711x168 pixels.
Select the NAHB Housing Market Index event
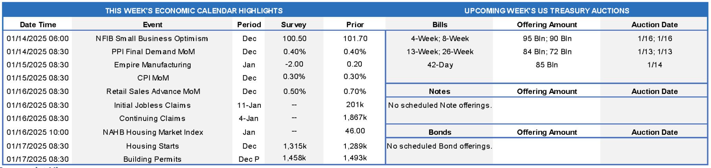[x=153, y=132]
